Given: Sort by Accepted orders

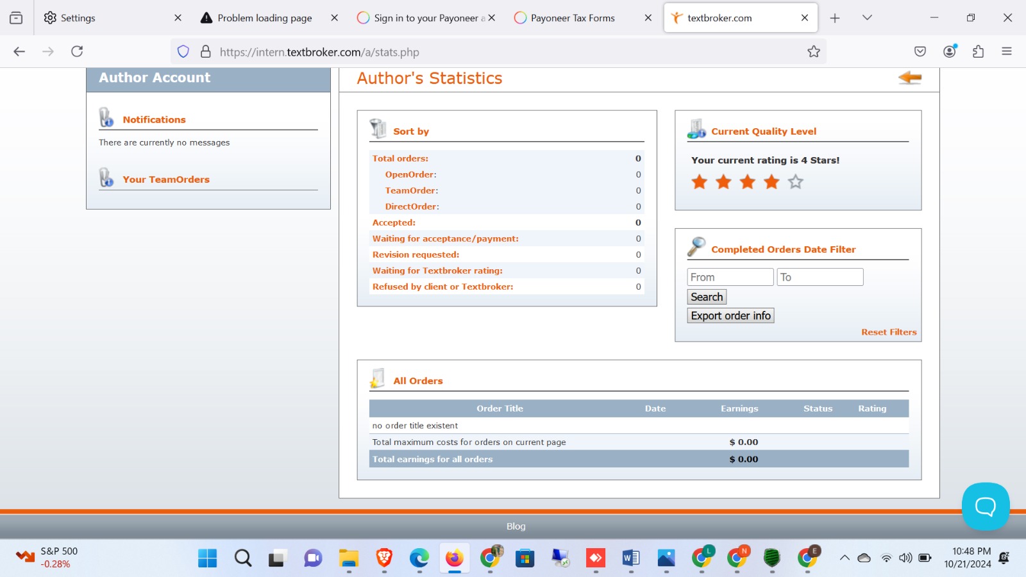Looking at the screenshot, I should pyautogui.click(x=394, y=222).
